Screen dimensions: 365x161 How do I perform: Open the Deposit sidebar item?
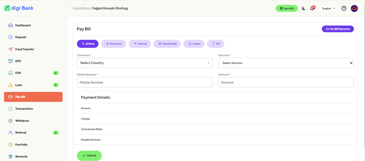(21, 37)
